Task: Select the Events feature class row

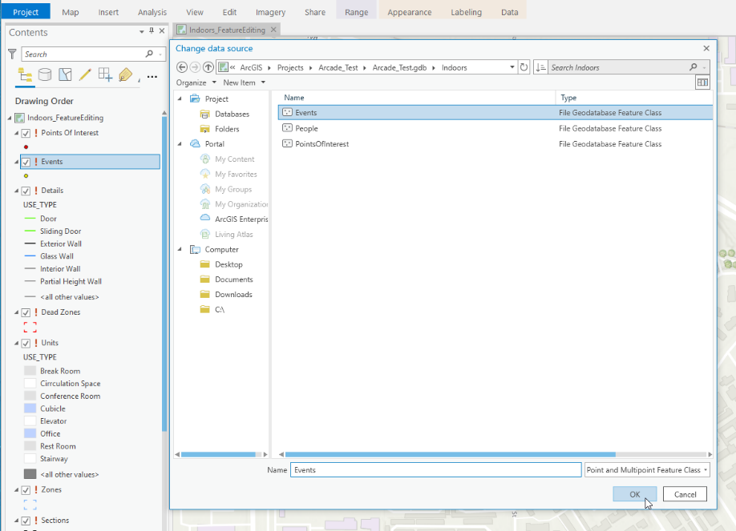Action: pos(495,113)
